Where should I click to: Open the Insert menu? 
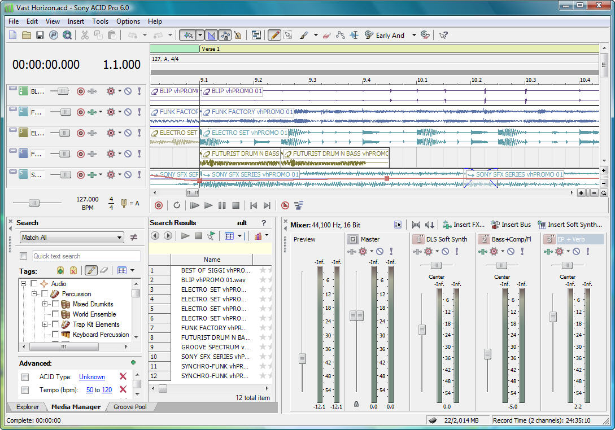coord(76,21)
